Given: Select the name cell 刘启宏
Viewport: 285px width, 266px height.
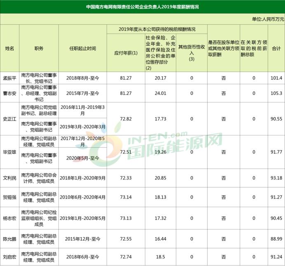Looking at the screenshot, I should coord(9,257).
